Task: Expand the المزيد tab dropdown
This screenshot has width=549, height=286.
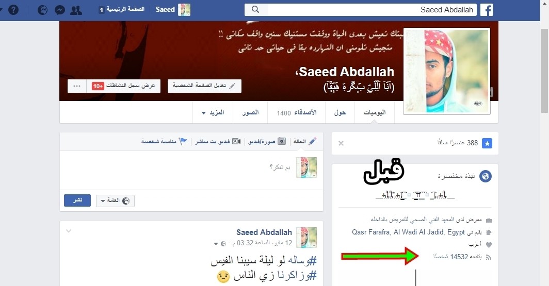Action: (x=213, y=112)
